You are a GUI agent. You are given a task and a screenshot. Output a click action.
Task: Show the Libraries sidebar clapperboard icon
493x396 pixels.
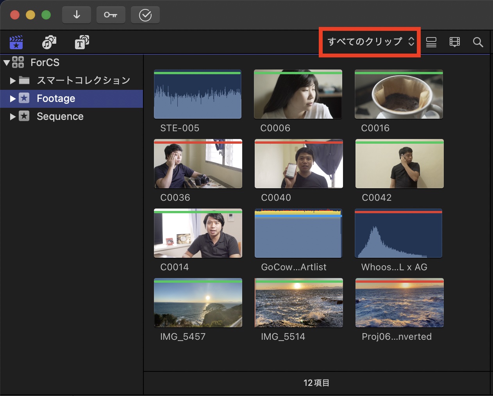click(16, 42)
